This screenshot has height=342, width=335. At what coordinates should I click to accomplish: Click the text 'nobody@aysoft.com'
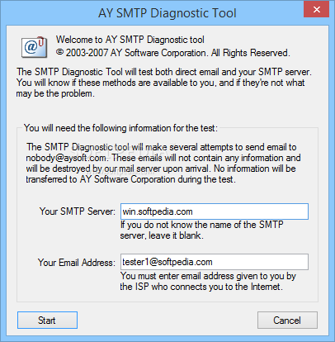click(66, 158)
